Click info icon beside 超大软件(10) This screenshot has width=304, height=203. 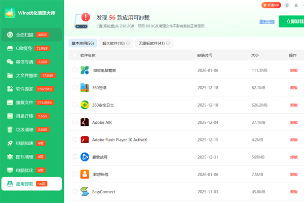(x=128, y=43)
